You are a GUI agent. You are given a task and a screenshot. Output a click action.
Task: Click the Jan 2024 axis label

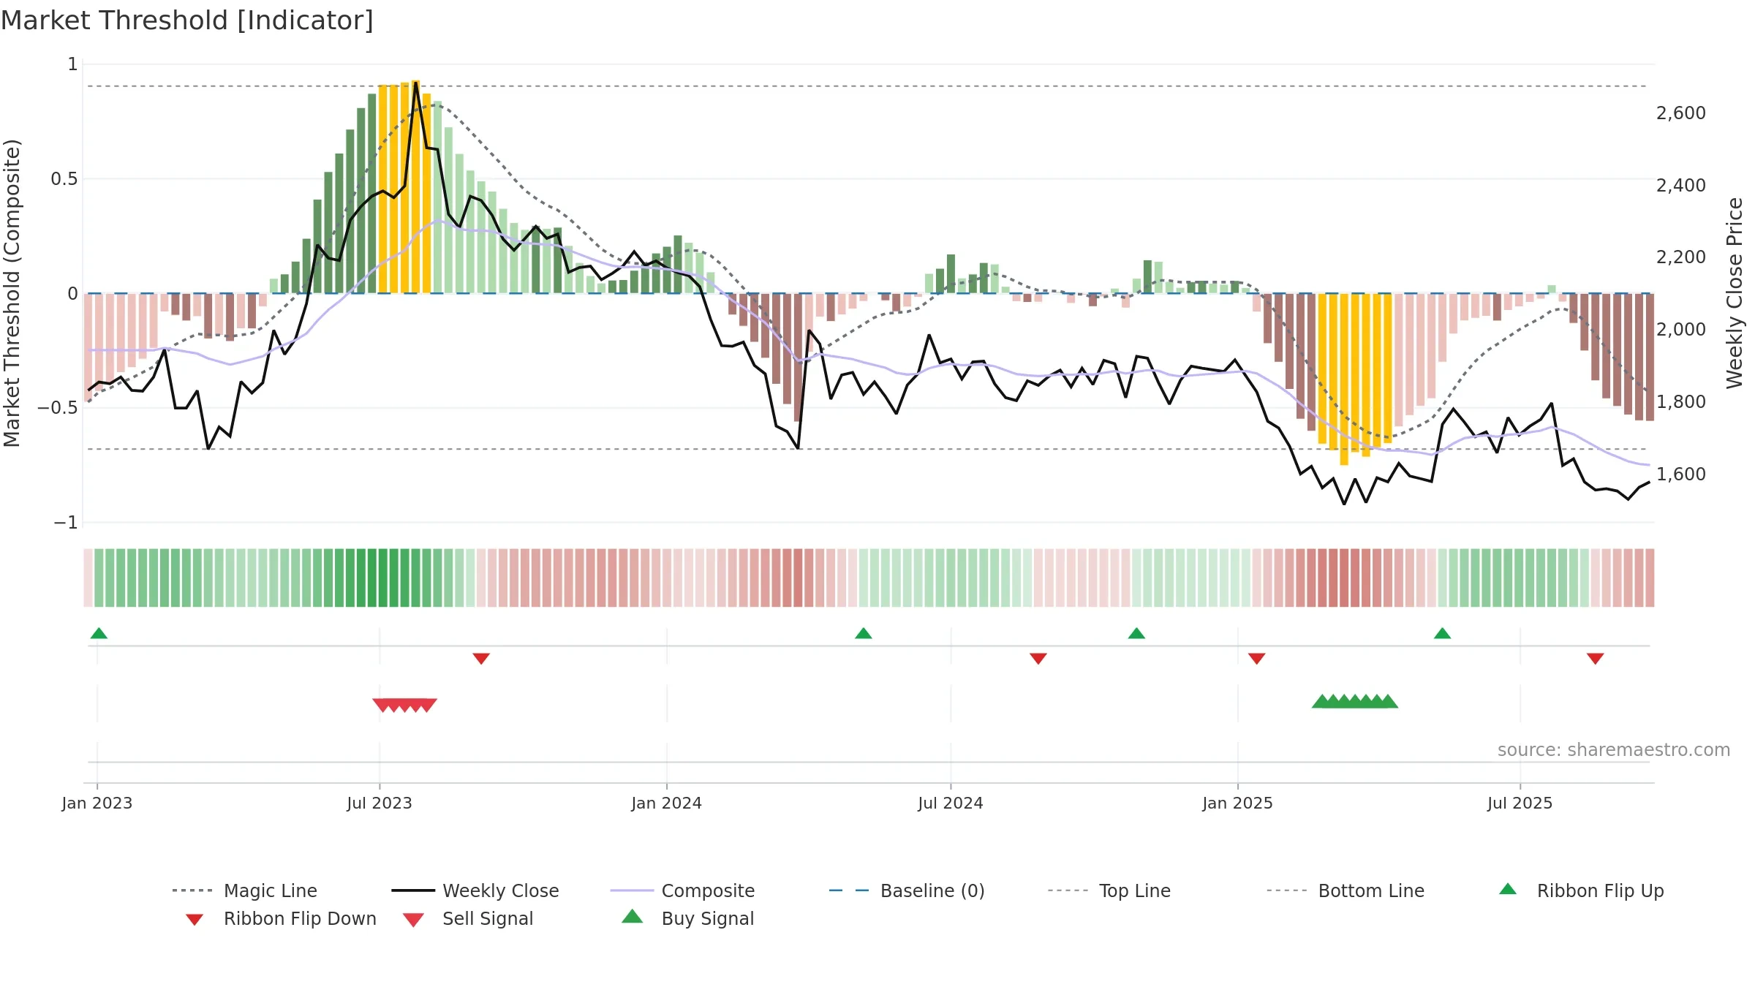[667, 803]
